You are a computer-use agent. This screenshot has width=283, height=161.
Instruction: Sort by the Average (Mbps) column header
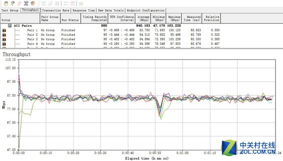pyautogui.click(x=143, y=19)
